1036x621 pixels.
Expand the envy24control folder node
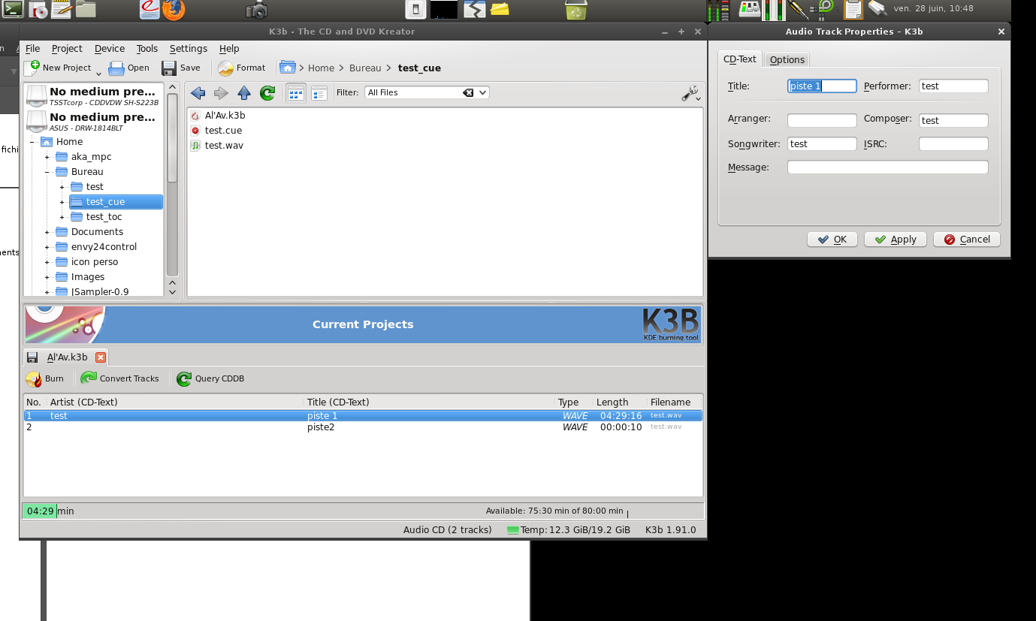click(x=47, y=247)
